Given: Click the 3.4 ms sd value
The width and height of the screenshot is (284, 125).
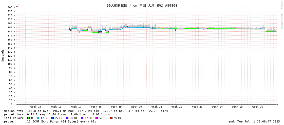Looking at the screenshot, I should click(136, 111).
